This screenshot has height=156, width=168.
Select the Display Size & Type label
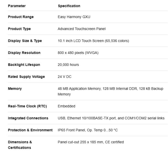click(x=25, y=41)
